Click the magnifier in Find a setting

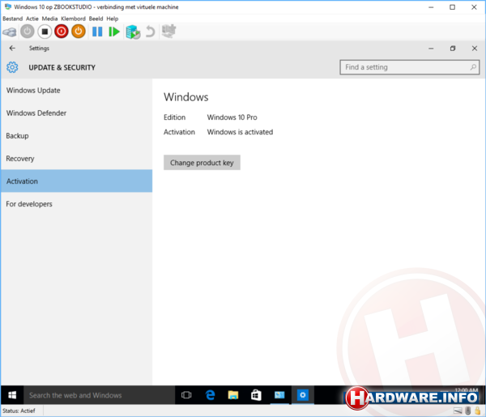pos(473,67)
